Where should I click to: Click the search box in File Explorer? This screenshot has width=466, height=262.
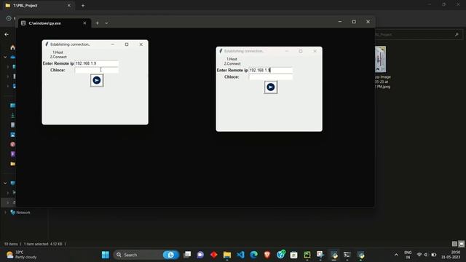pos(418,34)
